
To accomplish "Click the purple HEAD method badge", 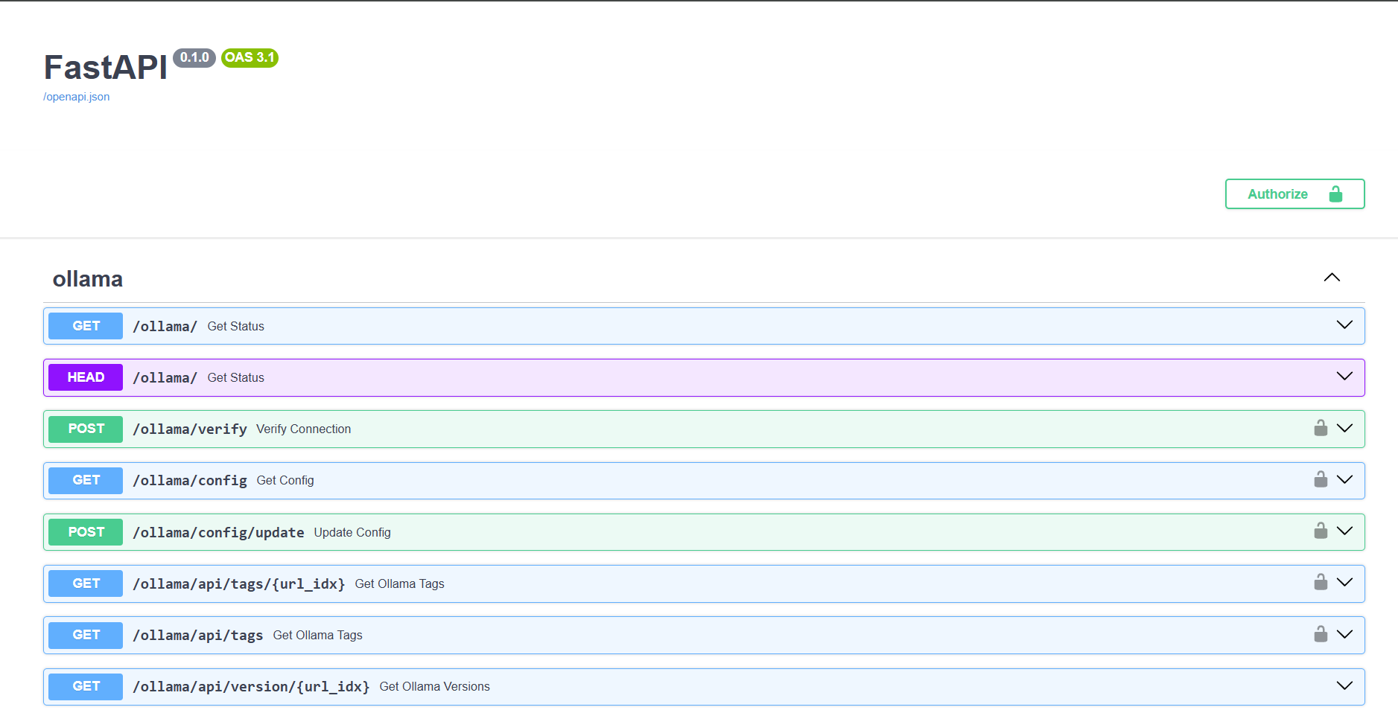I will 86,377.
